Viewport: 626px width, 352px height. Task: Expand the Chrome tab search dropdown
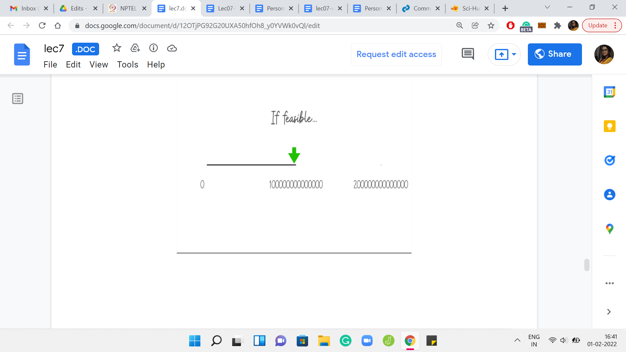(x=547, y=8)
